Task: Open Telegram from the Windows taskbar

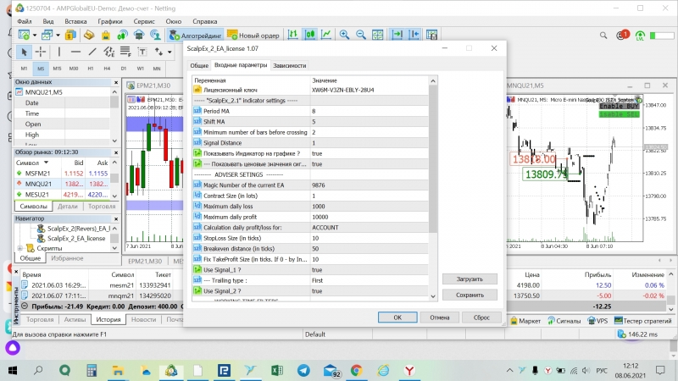Action: tap(303, 371)
